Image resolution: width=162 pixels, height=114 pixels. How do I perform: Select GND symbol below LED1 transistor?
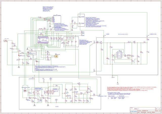coord(19,66)
